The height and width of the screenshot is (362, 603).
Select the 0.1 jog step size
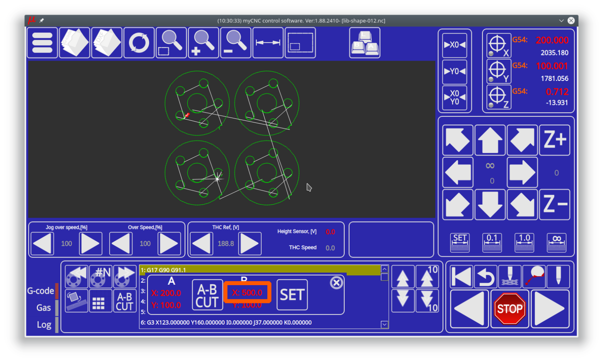pyautogui.click(x=492, y=242)
